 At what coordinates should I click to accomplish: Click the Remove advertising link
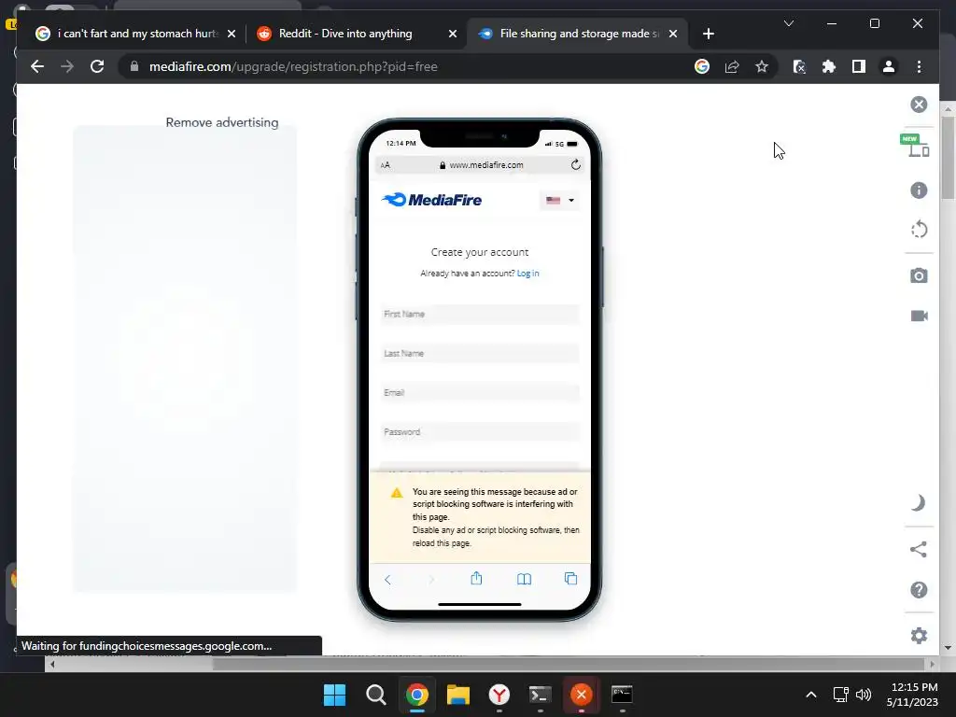[x=222, y=122]
